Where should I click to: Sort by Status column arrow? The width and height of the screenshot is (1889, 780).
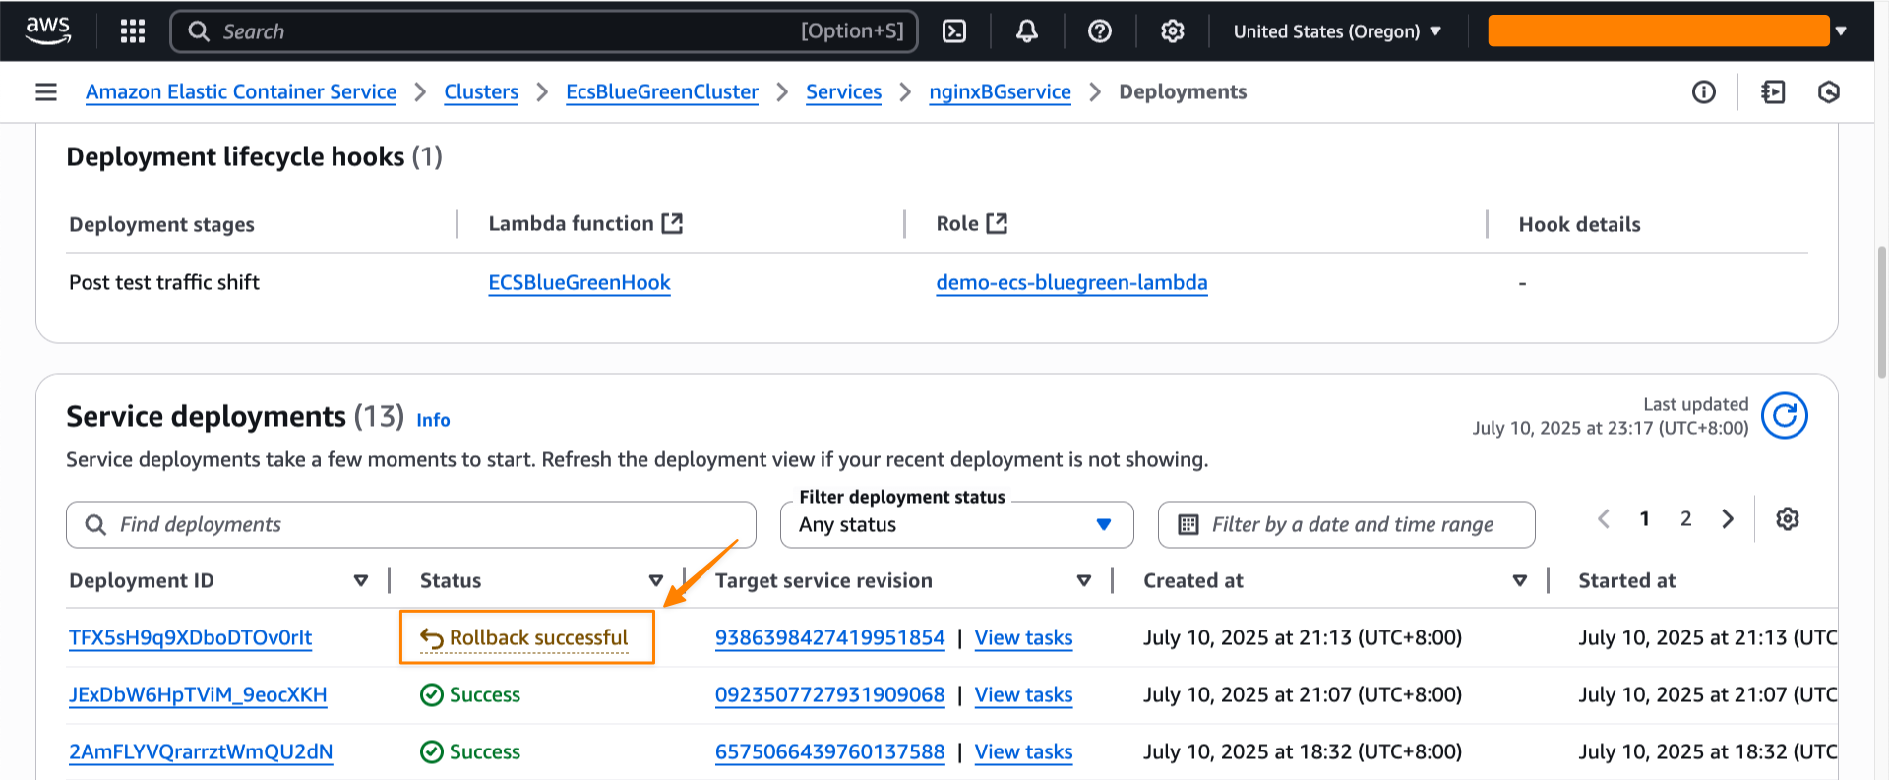point(656,581)
